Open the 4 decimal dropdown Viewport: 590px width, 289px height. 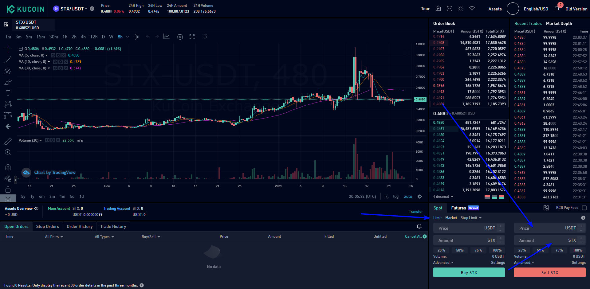point(443,197)
